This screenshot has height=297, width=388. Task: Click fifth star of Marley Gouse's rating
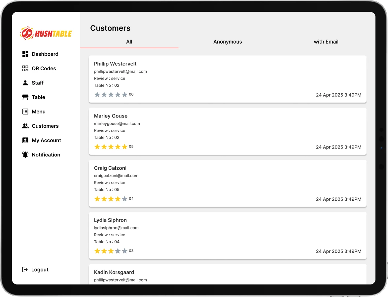[125, 147]
